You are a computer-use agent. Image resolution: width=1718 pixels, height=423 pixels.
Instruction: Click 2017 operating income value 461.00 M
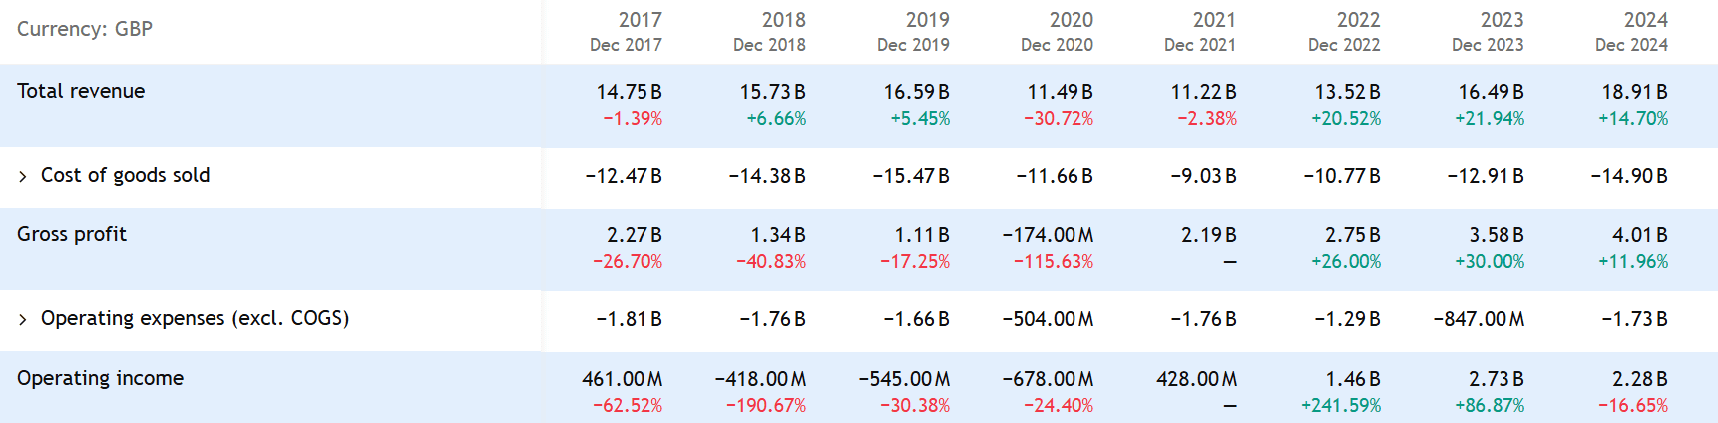point(623,379)
